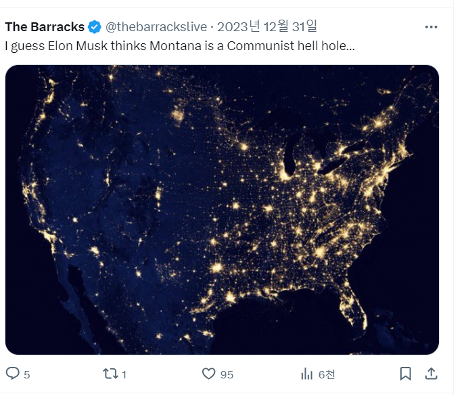Open the three-dot more options menu
Image resolution: width=468 pixels, height=396 pixels.
coord(431,27)
